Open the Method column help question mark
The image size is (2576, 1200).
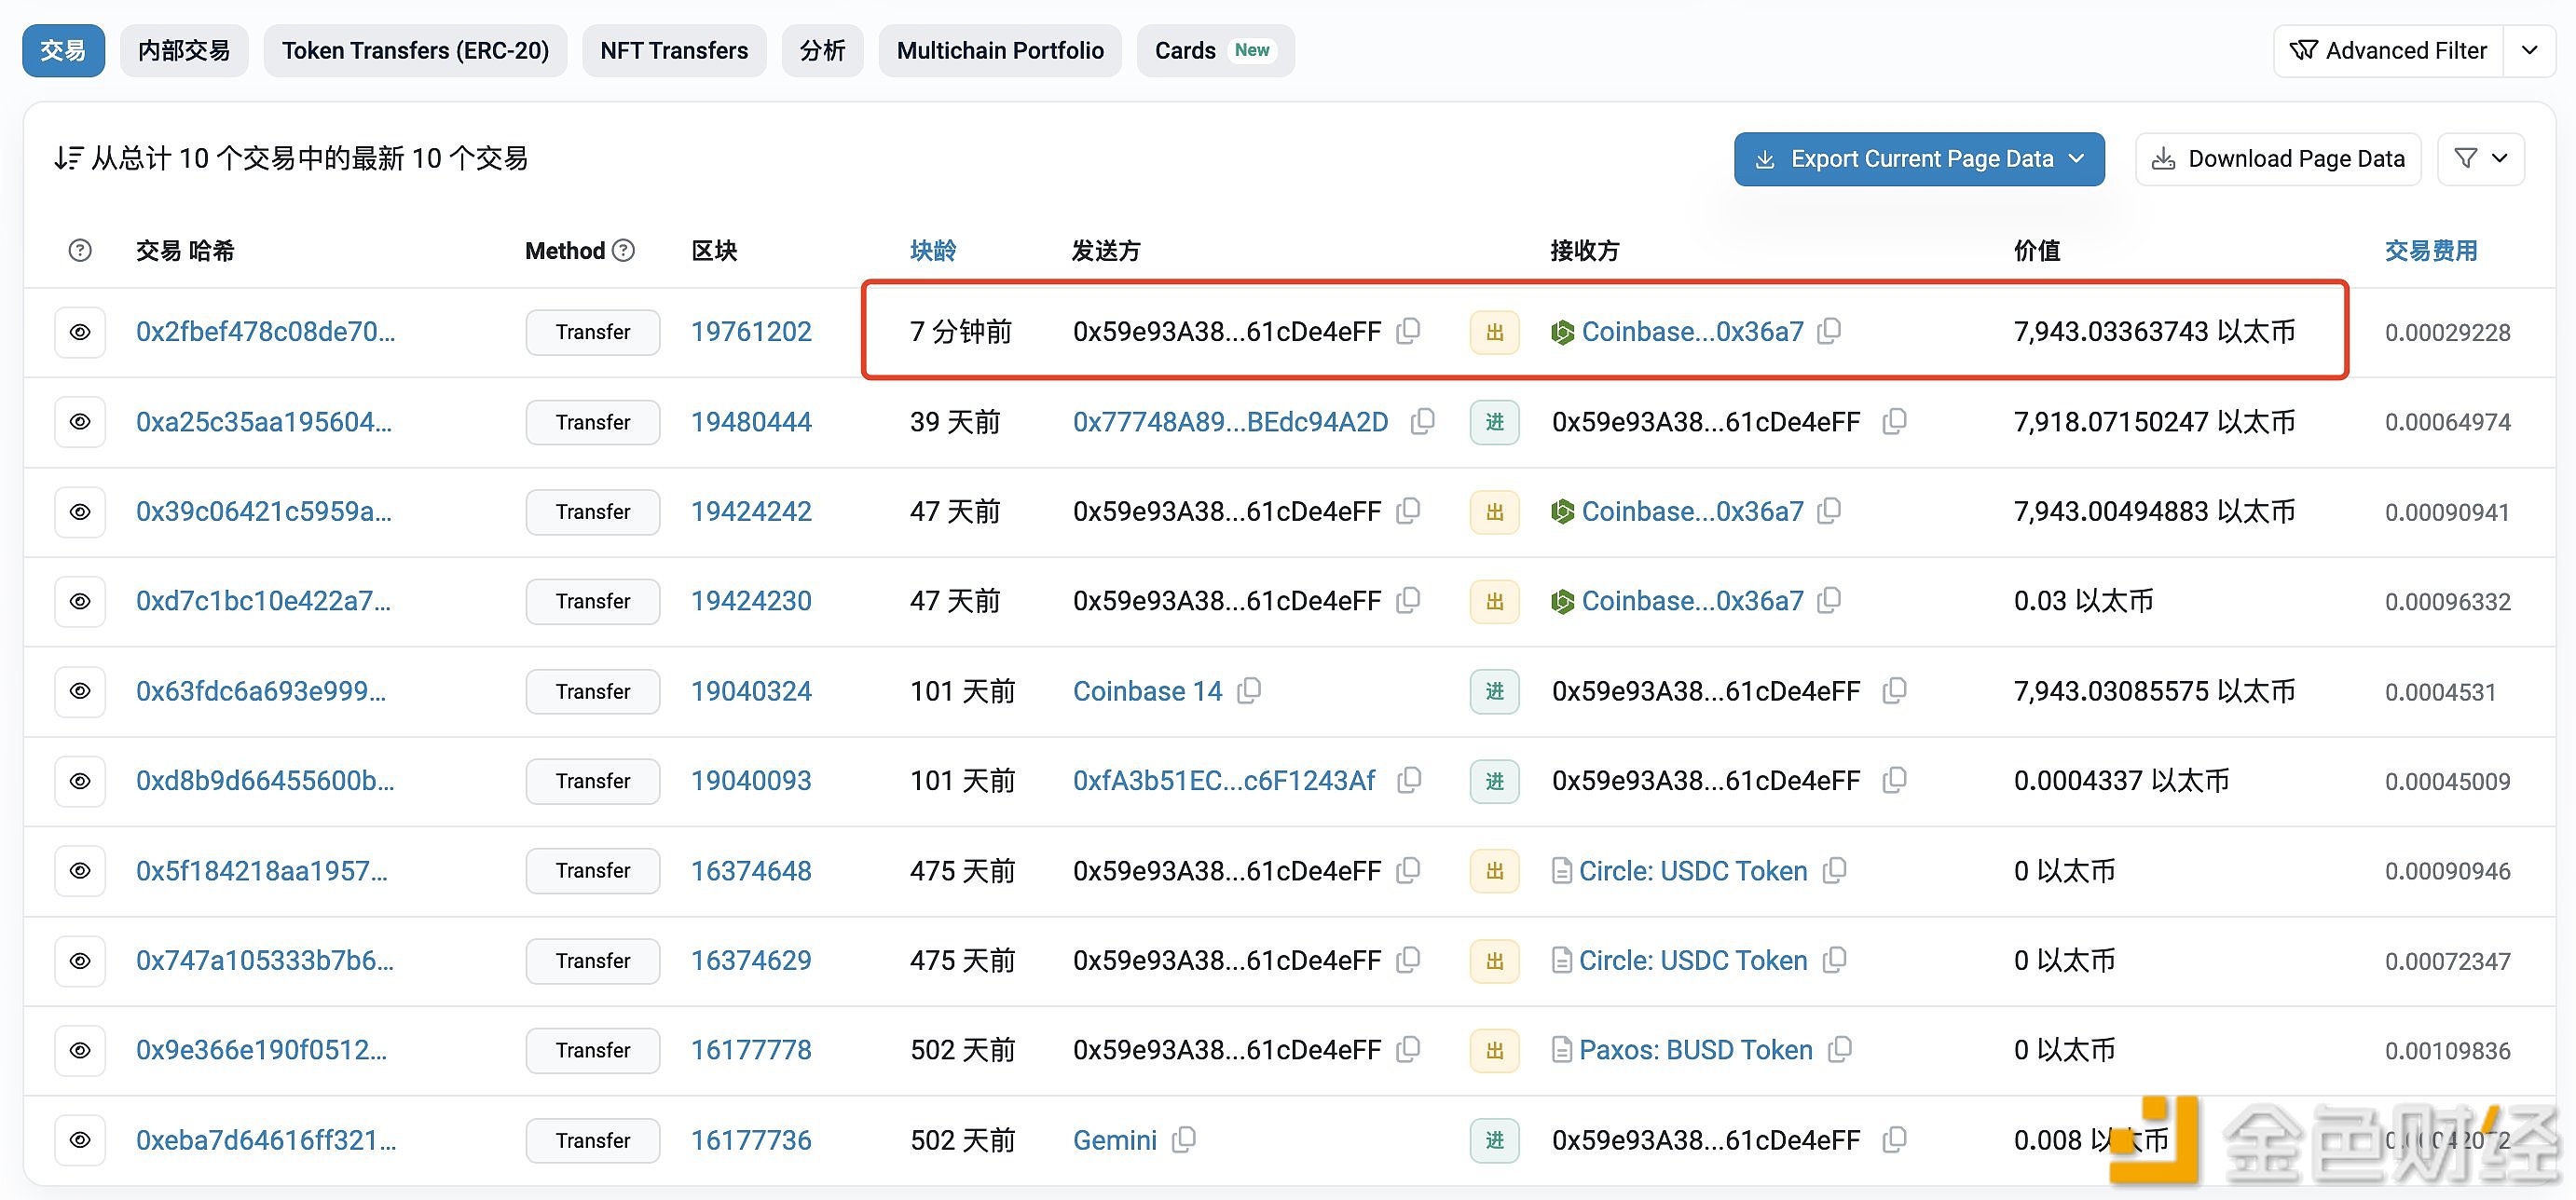(623, 250)
